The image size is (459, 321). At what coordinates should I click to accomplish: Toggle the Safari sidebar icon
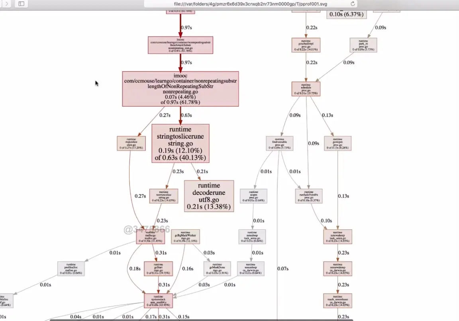(x=22, y=4)
